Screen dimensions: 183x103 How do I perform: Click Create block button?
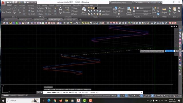tap(121, 8)
